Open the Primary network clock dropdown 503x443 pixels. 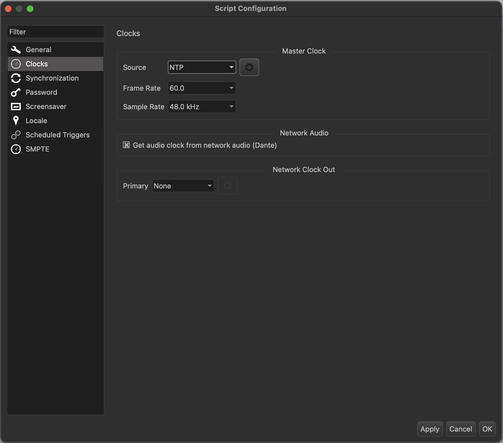[x=183, y=186]
